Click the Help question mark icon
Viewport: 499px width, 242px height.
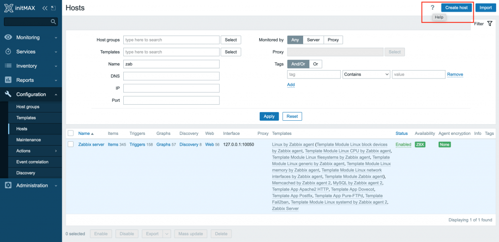[x=432, y=8]
